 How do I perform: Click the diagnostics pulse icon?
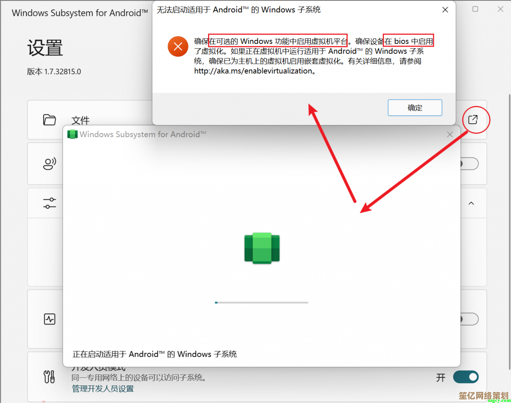point(50,319)
